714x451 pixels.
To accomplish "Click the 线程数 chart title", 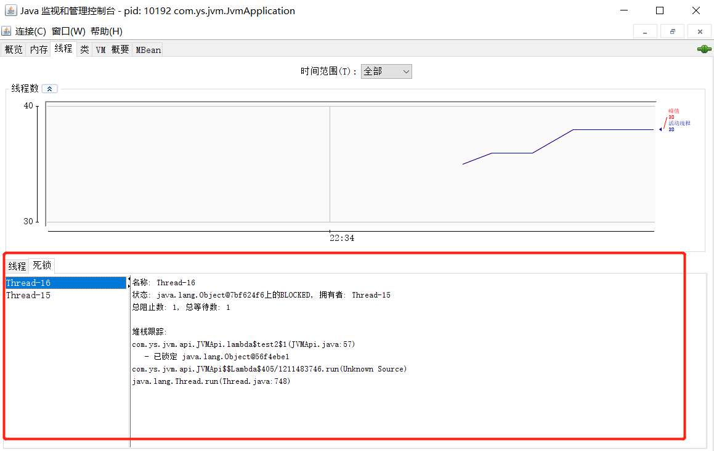I will pyautogui.click(x=25, y=88).
